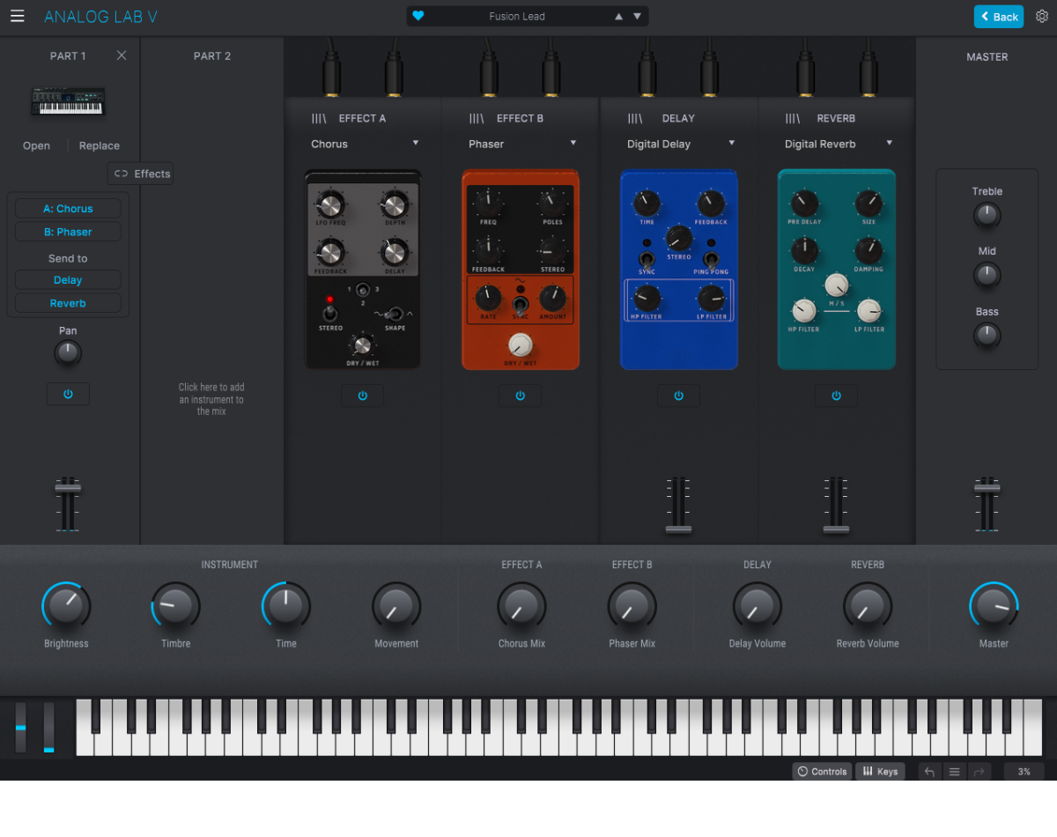Click the Delay Feedback knob

[x=711, y=204]
